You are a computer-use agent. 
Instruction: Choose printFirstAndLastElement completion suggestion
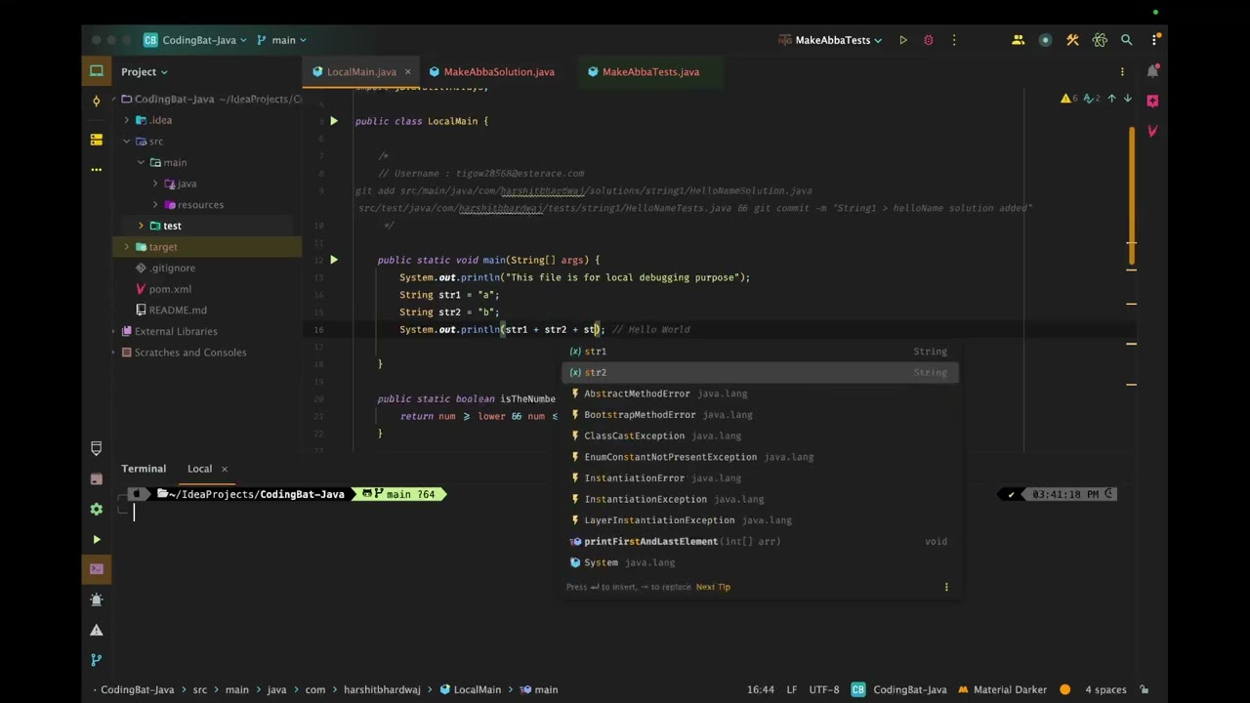pyautogui.click(x=760, y=541)
